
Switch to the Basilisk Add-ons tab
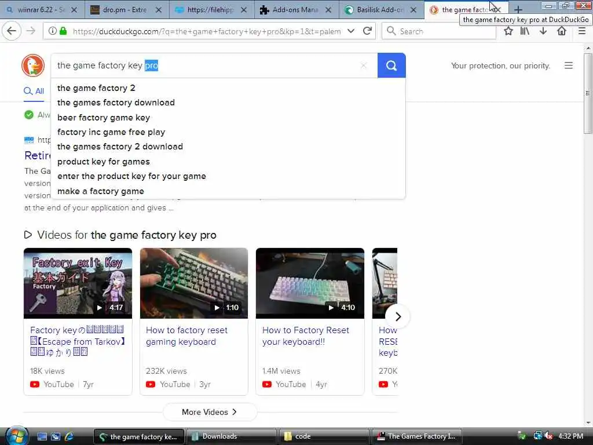click(x=381, y=10)
